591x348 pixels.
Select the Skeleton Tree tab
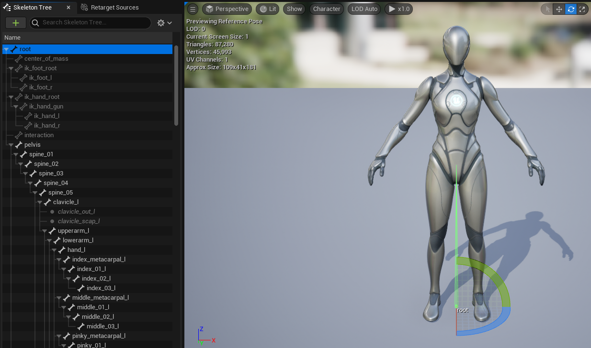(x=32, y=8)
